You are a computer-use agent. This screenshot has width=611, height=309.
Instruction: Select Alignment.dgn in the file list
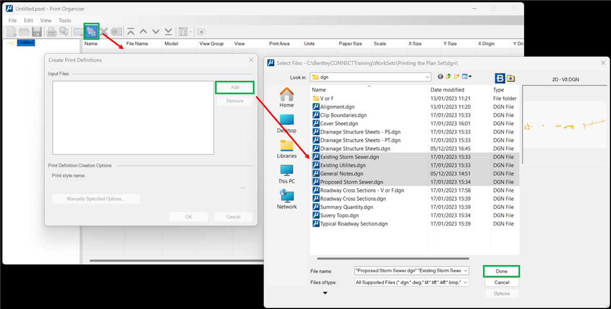(337, 107)
